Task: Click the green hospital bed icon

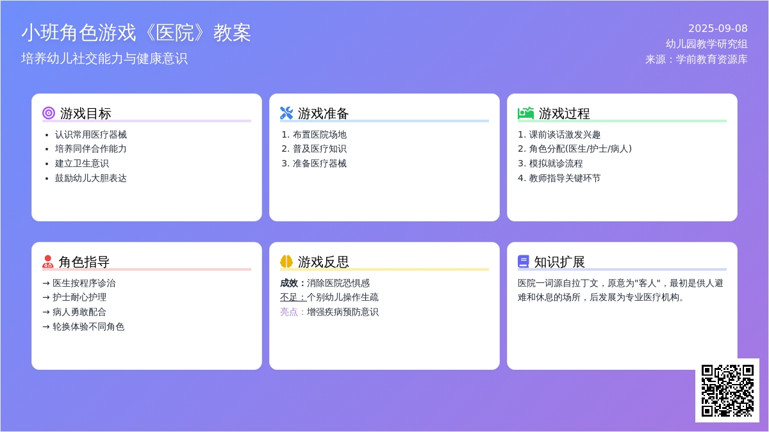Action: [x=525, y=113]
